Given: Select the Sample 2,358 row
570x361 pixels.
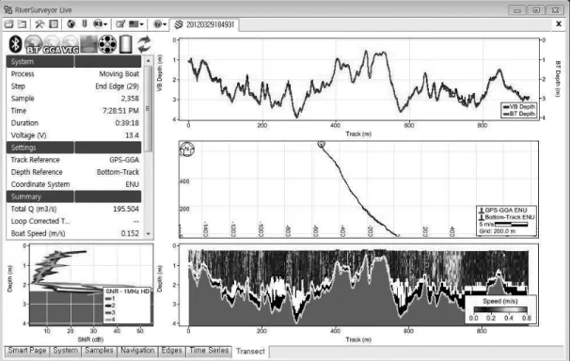Looking at the screenshot, I should [x=74, y=99].
